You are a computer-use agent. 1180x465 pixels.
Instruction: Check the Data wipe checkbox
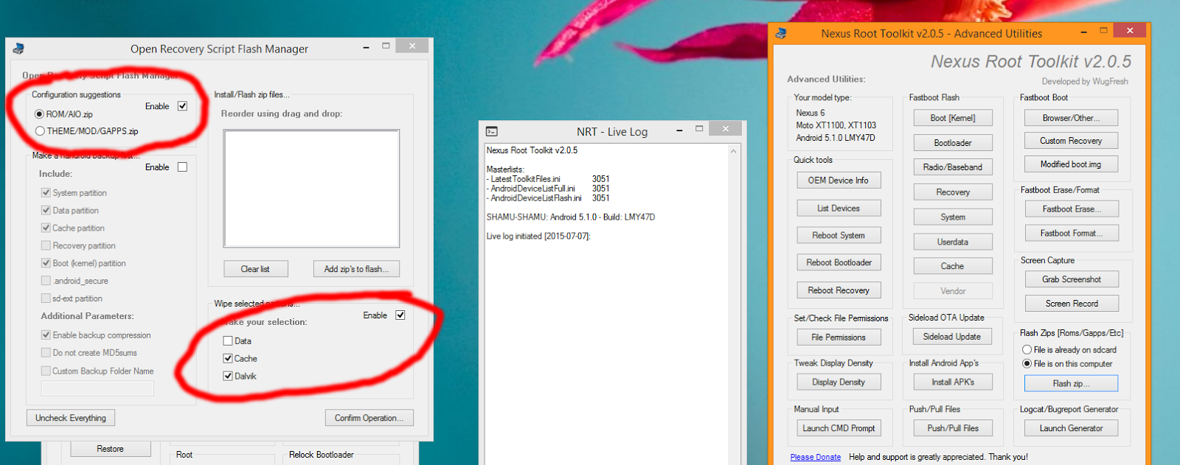(228, 341)
